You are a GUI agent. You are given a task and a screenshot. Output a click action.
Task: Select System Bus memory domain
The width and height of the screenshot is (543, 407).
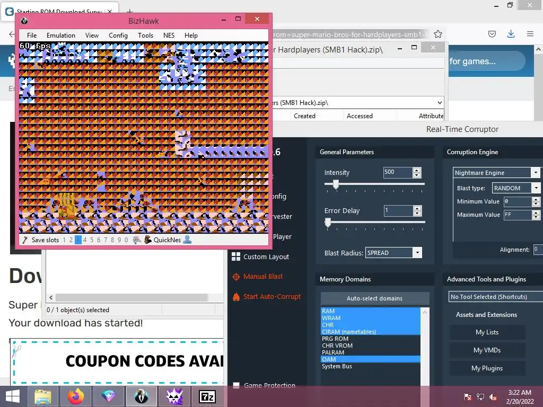click(x=371, y=367)
